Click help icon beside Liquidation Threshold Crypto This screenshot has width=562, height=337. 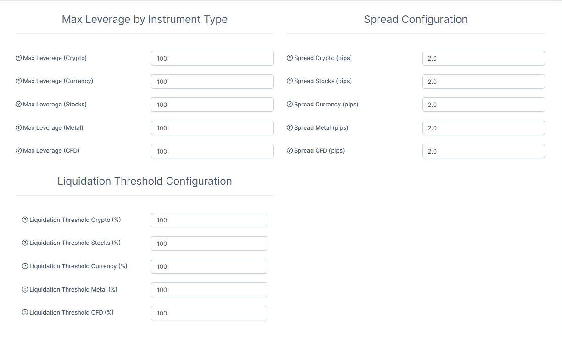point(25,220)
